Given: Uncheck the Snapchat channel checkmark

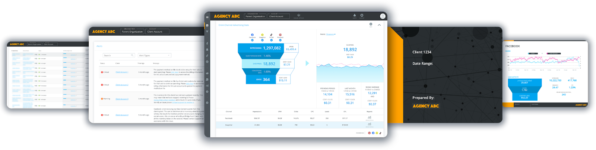Looking at the screenshot, I should tap(262, 40).
